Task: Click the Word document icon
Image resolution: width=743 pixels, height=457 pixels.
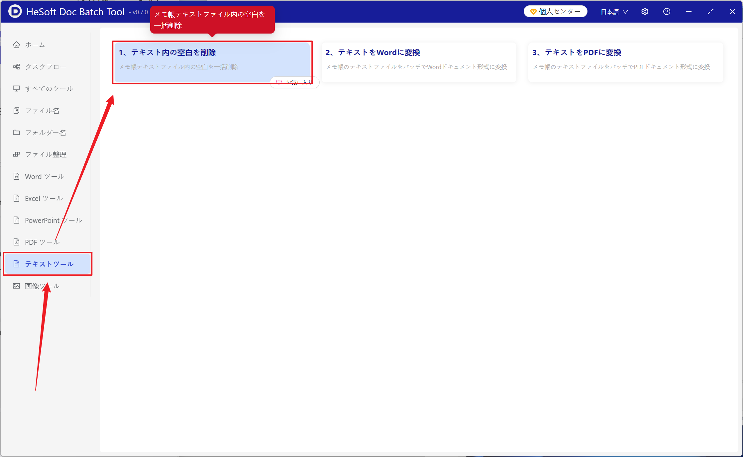Action: tap(16, 176)
